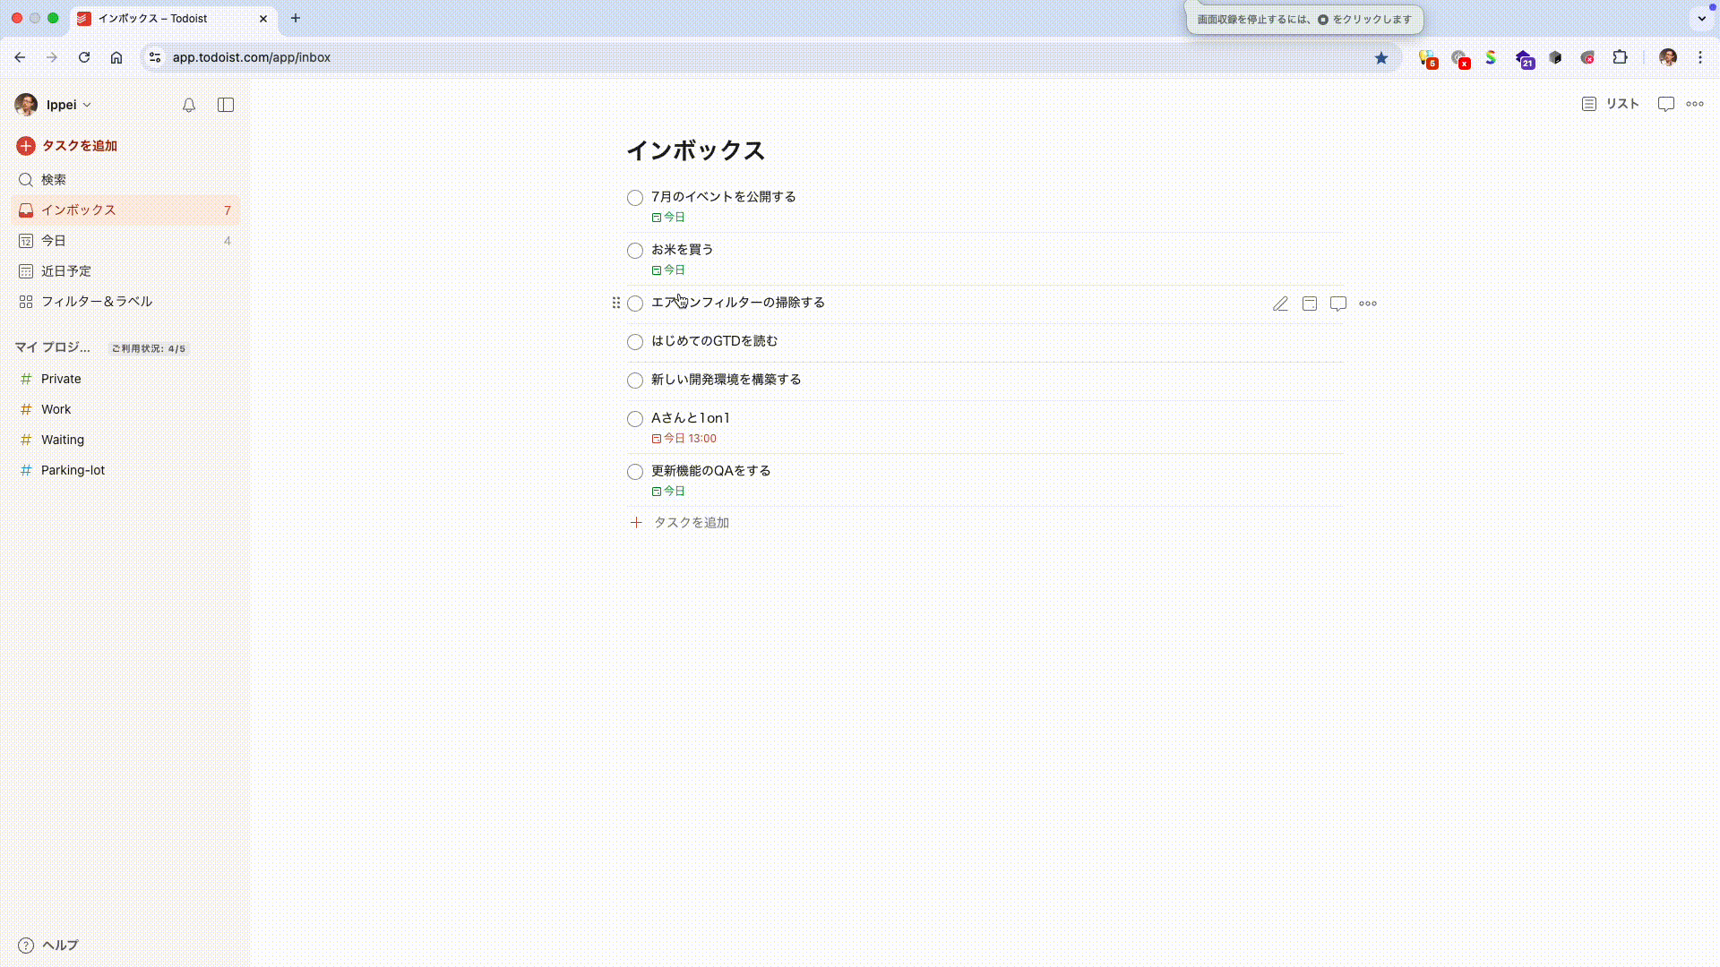This screenshot has height=967, width=1720.
Task: Open the view options menu (three dots)
Action: 1695,104
